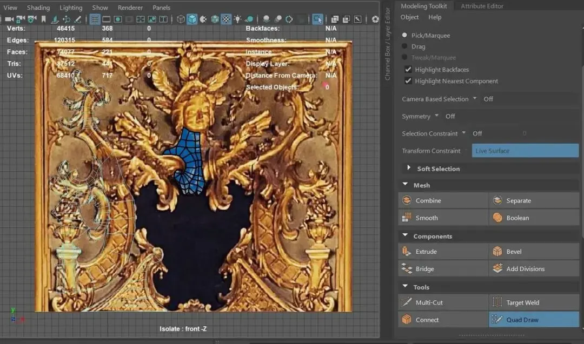Enable Smooth Shade All cube icon
This screenshot has height=344, width=584.
(x=192, y=19)
